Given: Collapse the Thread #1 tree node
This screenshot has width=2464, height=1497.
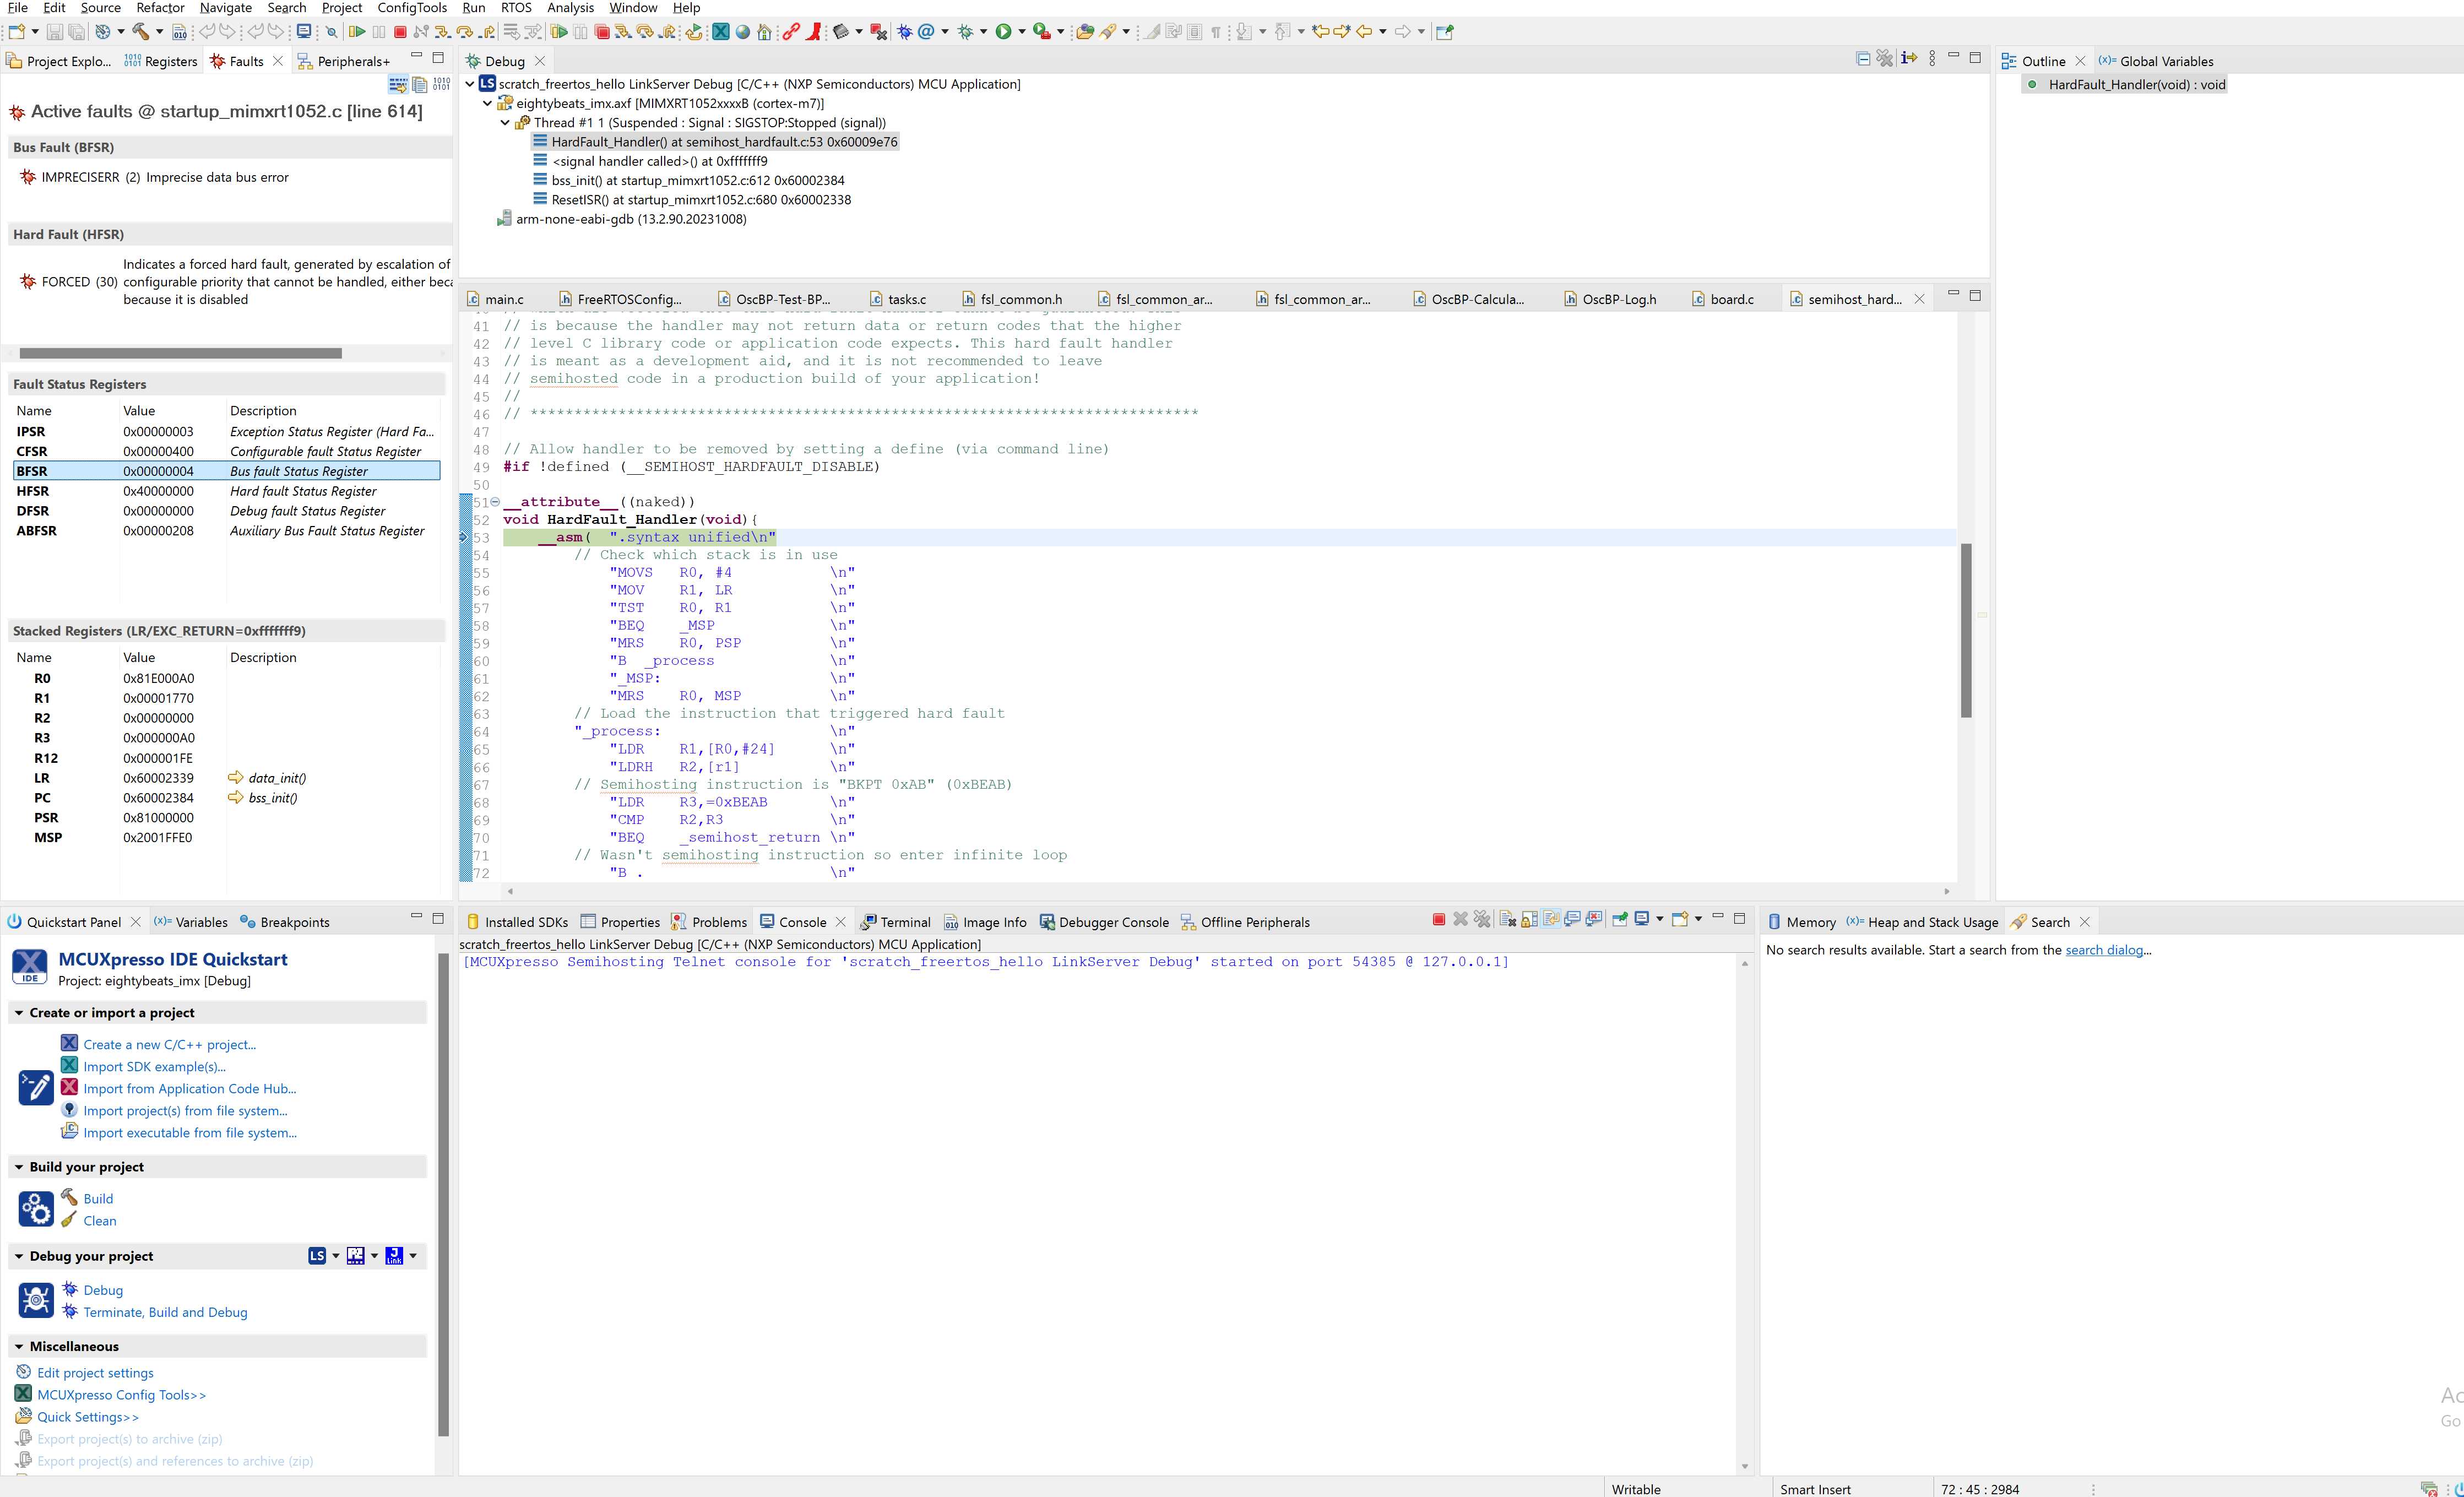Looking at the screenshot, I should (505, 123).
